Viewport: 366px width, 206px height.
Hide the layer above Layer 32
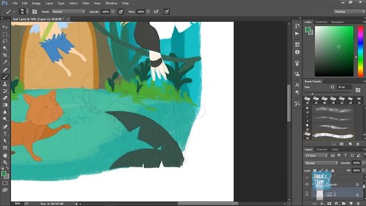point(307,184)
